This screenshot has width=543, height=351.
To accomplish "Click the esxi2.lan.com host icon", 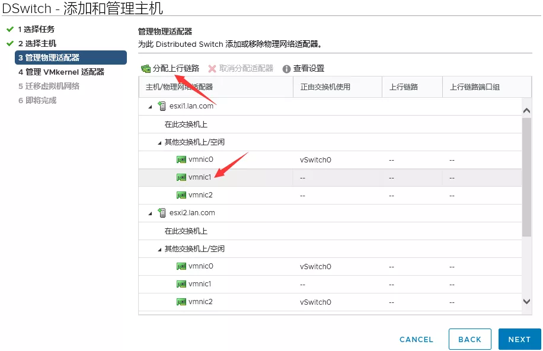I will [162, 213].
